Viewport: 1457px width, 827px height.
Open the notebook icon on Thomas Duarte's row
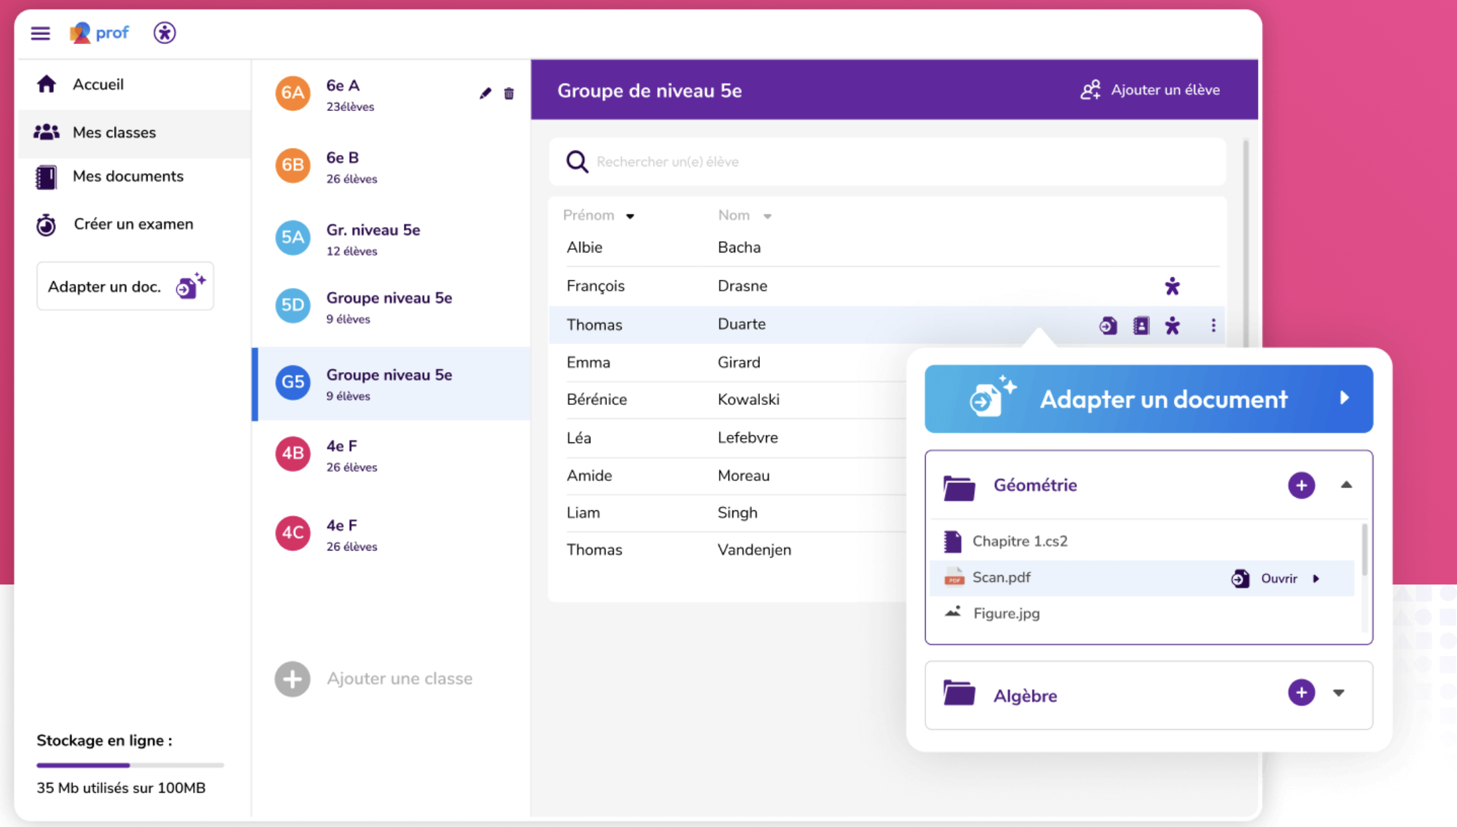tap(1140, 325)
